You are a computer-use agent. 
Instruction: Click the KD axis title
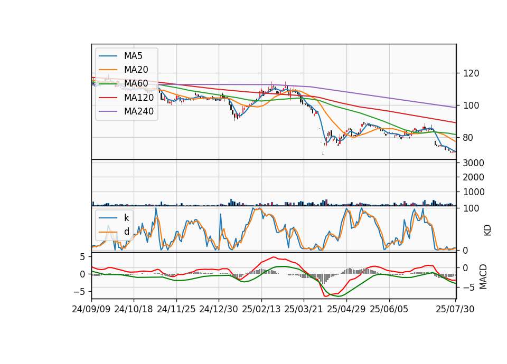pyautogui.click(x=487, y=231)
